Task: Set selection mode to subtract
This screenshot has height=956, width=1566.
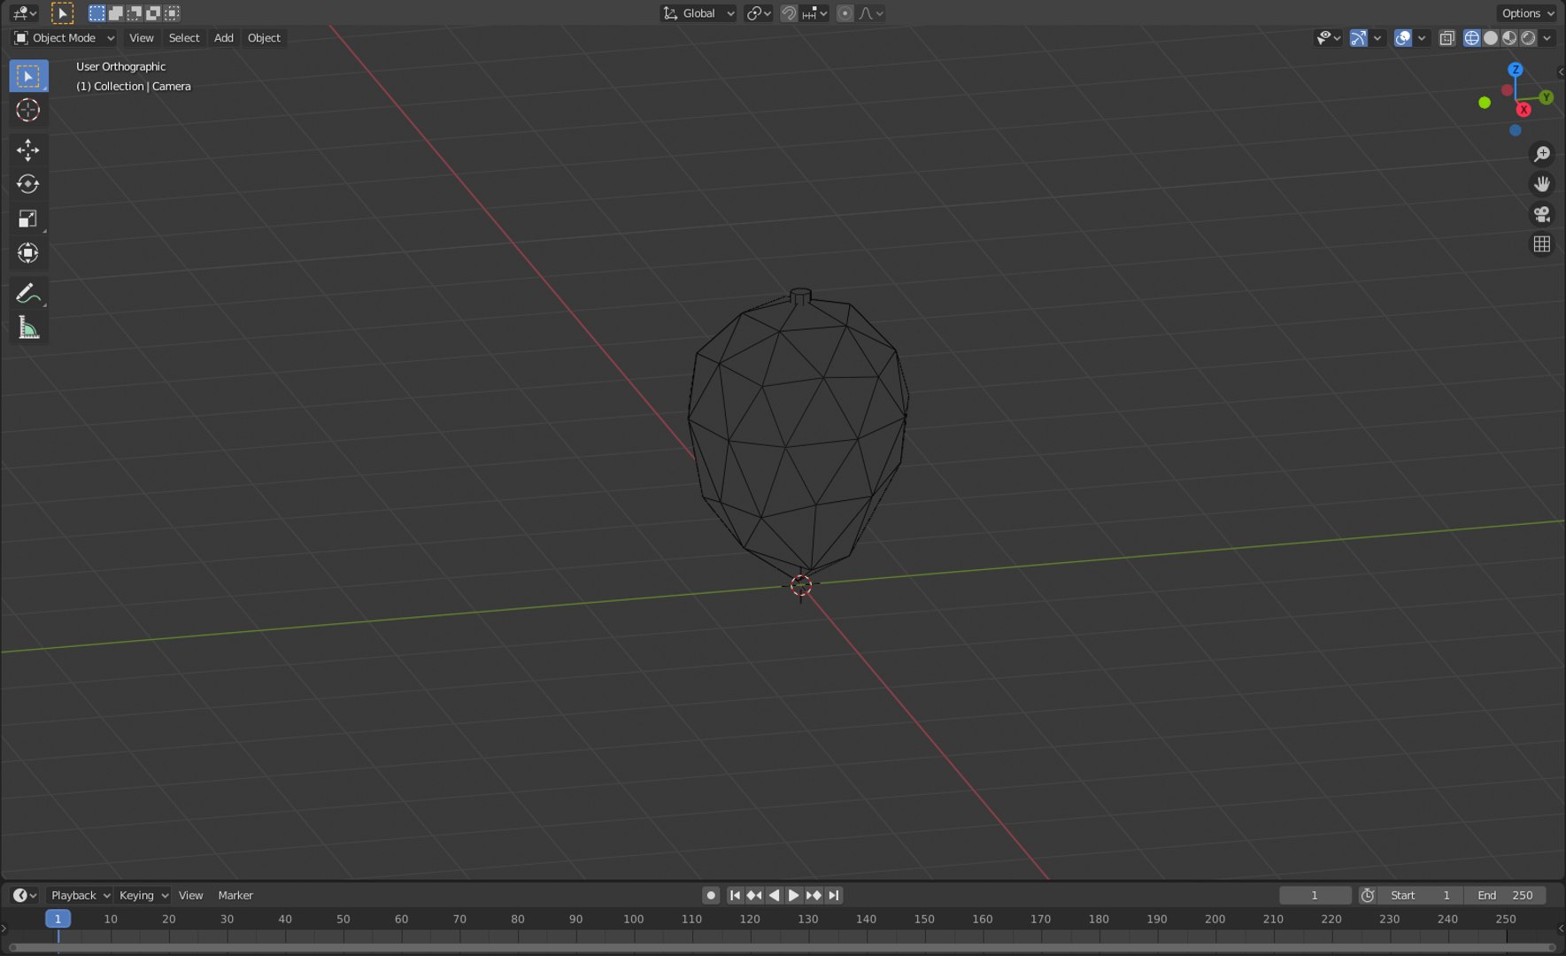Action: [135, 13]
